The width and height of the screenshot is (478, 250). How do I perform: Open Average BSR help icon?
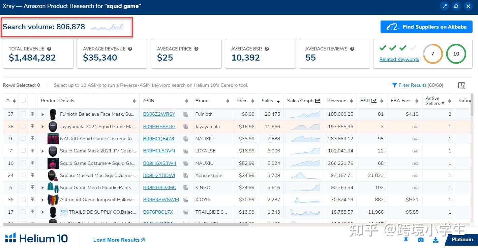click(x=267, y=49)
